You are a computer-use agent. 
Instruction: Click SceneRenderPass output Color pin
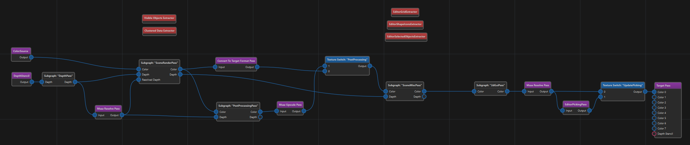pyautogui.click(x=180, y=69)
